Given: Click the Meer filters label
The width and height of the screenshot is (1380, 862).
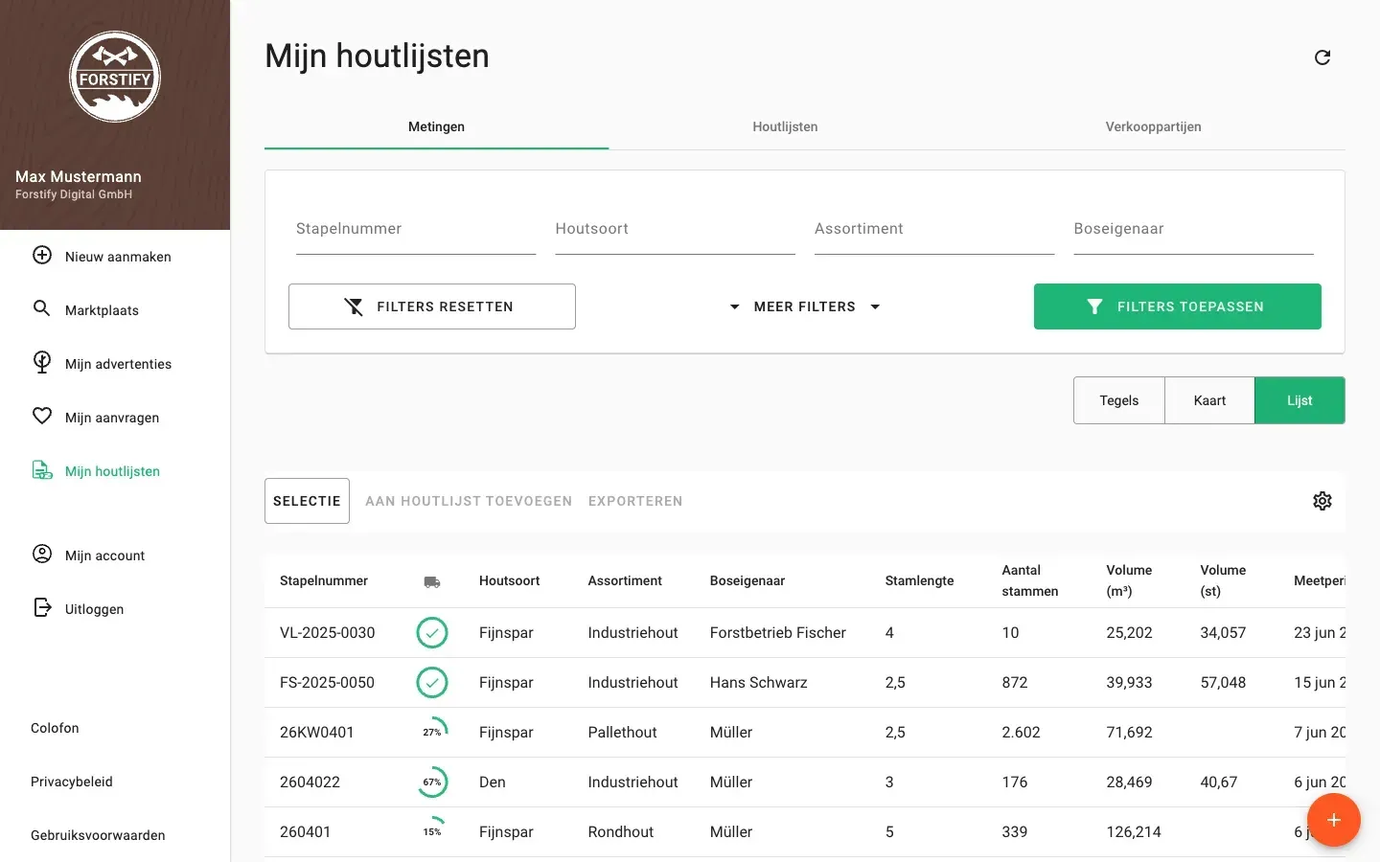Looking at the screenshot, I should pos(805,306).
